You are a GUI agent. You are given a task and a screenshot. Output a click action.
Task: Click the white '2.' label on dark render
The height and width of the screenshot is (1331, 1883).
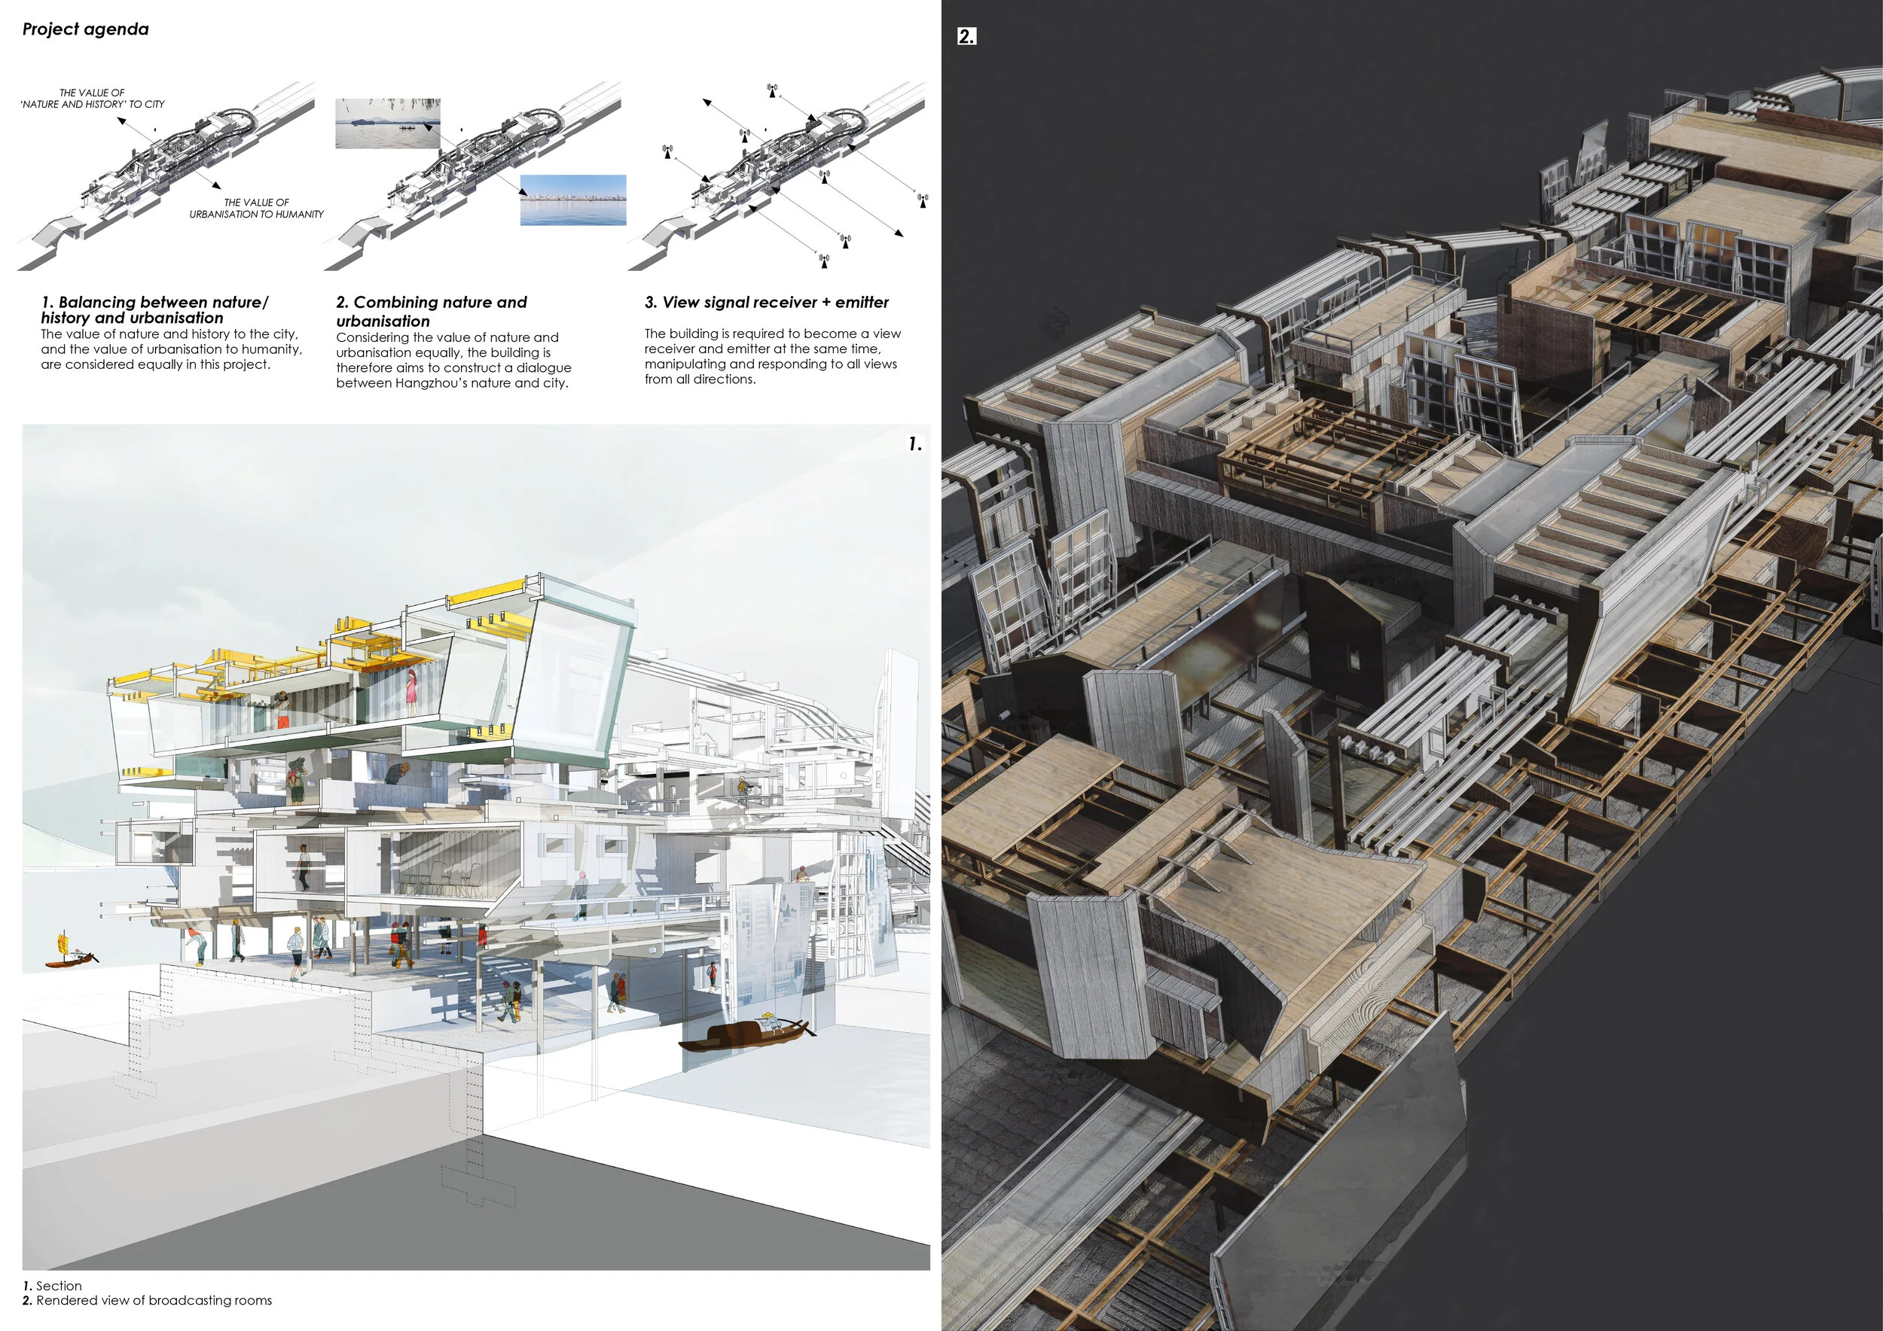(967, 36)
